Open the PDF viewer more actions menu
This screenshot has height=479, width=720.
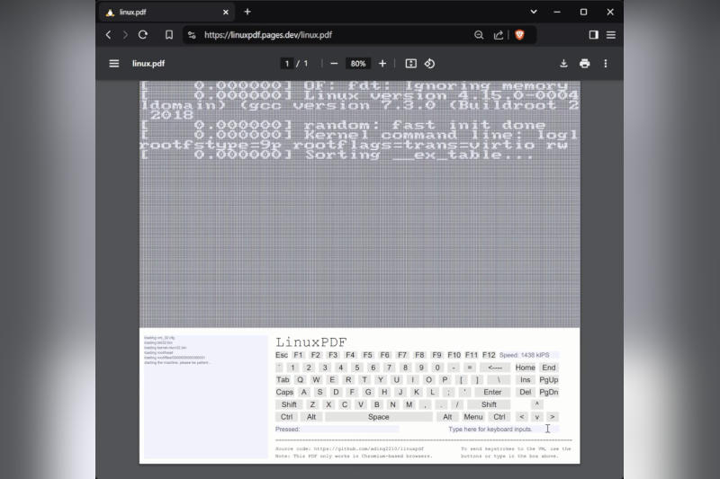pos(606,64)
